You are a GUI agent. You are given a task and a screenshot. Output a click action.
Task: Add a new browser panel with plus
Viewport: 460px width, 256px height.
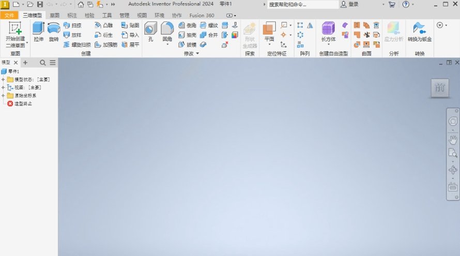25,63
